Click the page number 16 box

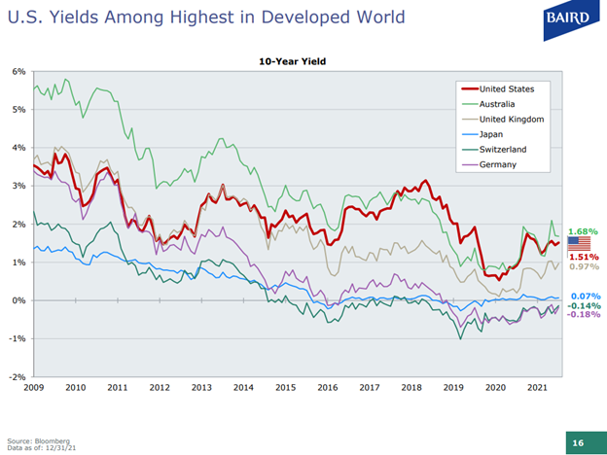coord(587,443)
